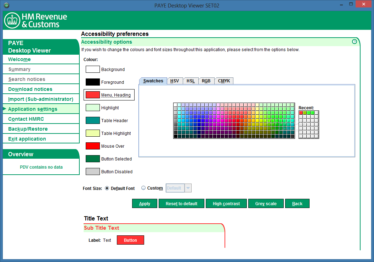Select the Button Disabled colour swatch

(93, 171)
